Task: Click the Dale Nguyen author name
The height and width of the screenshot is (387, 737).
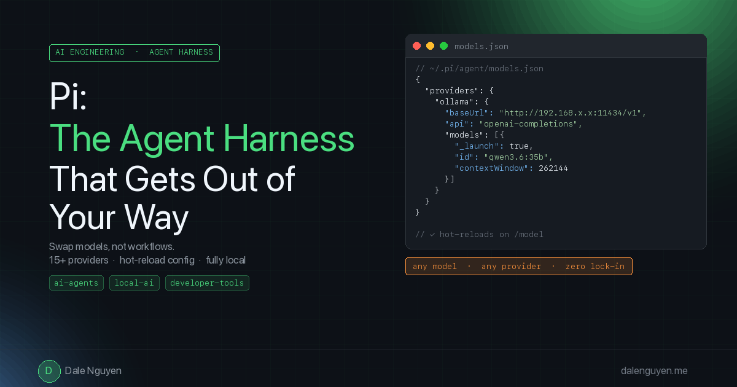Action: pyautogui.click(x=93, y=371)
